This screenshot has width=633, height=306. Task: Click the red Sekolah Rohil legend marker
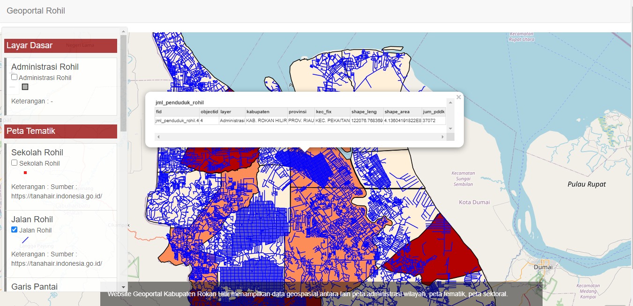coord(25,173)
